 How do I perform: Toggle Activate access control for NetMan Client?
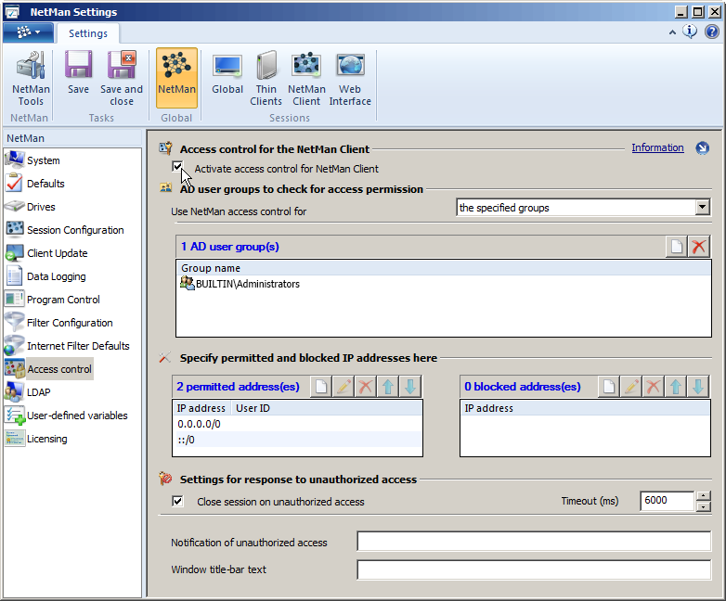178,168
